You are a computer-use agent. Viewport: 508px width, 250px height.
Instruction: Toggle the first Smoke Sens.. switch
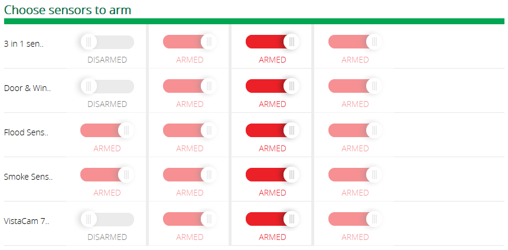[107, 175]
